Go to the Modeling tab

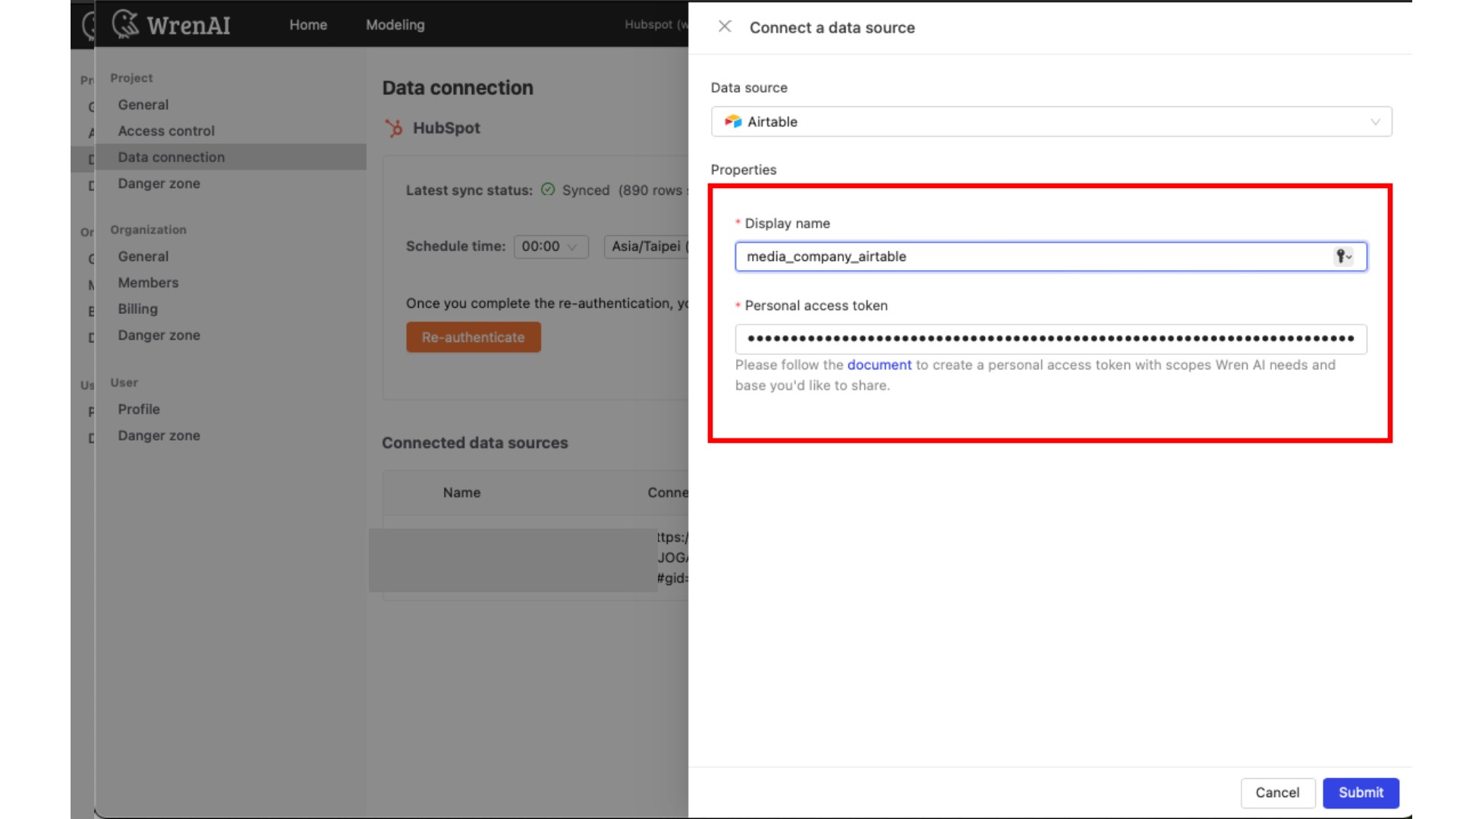(x=395, y=25)
